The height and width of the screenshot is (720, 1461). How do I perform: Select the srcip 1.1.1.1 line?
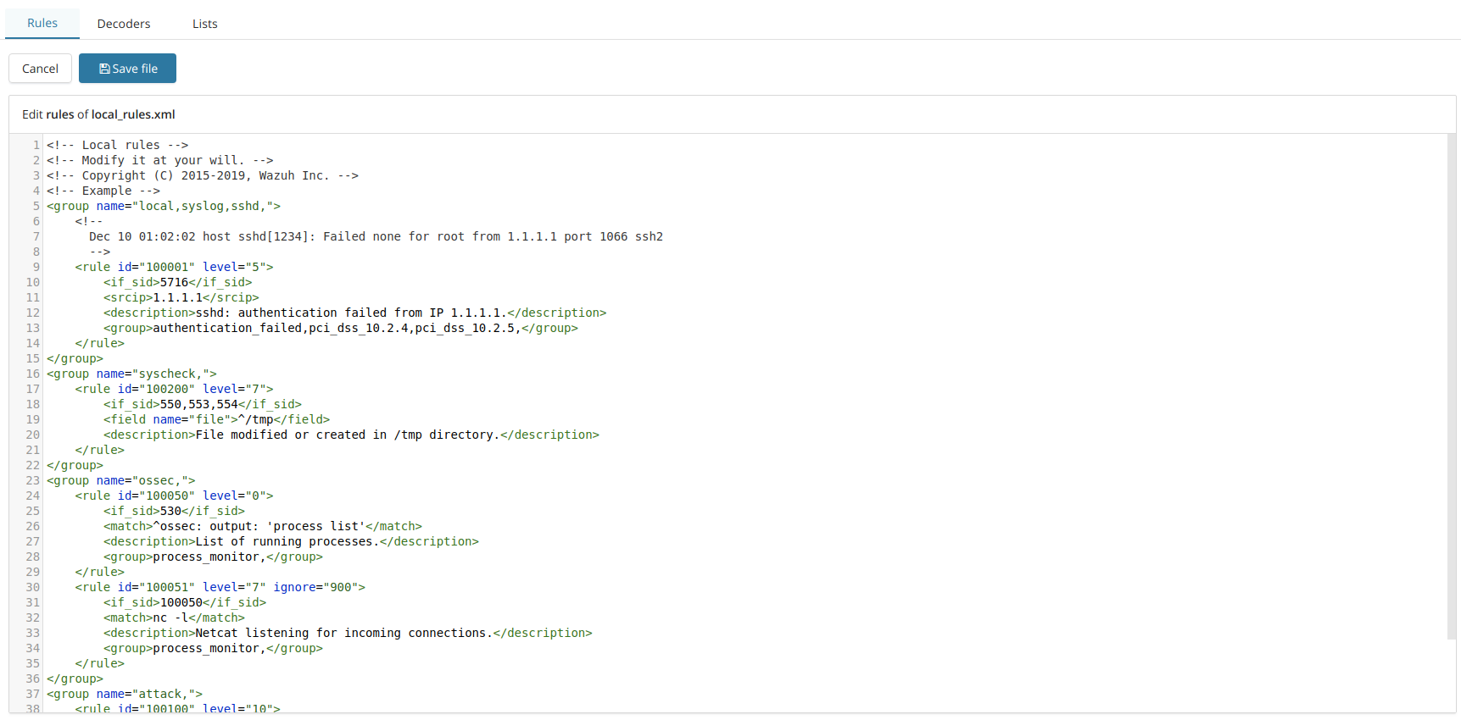tap(181, 297)
